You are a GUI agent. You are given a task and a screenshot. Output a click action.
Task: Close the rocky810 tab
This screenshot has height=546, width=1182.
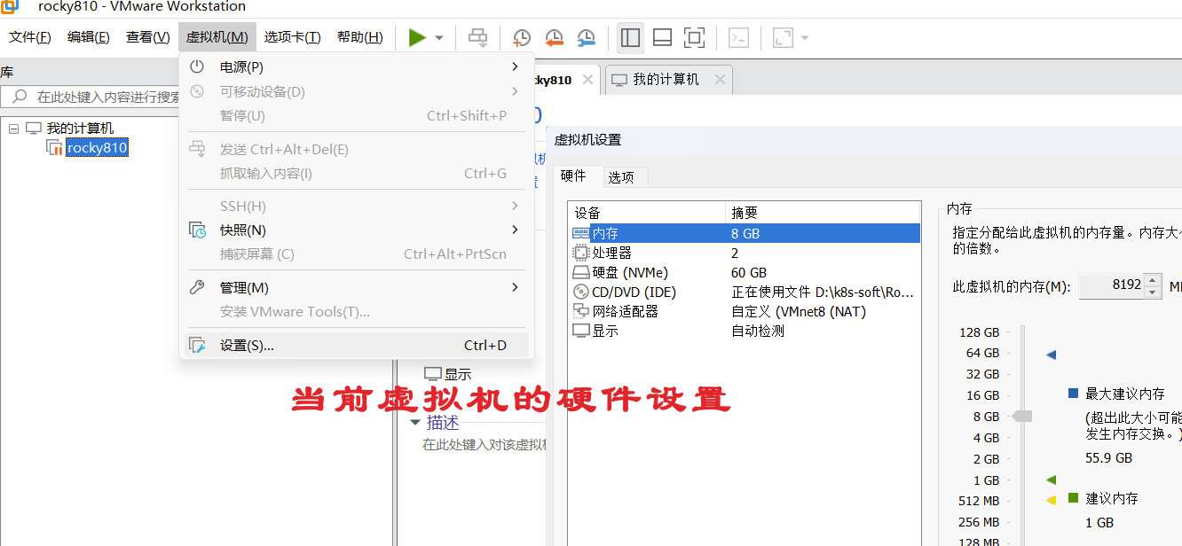click(x=587, y=80)
